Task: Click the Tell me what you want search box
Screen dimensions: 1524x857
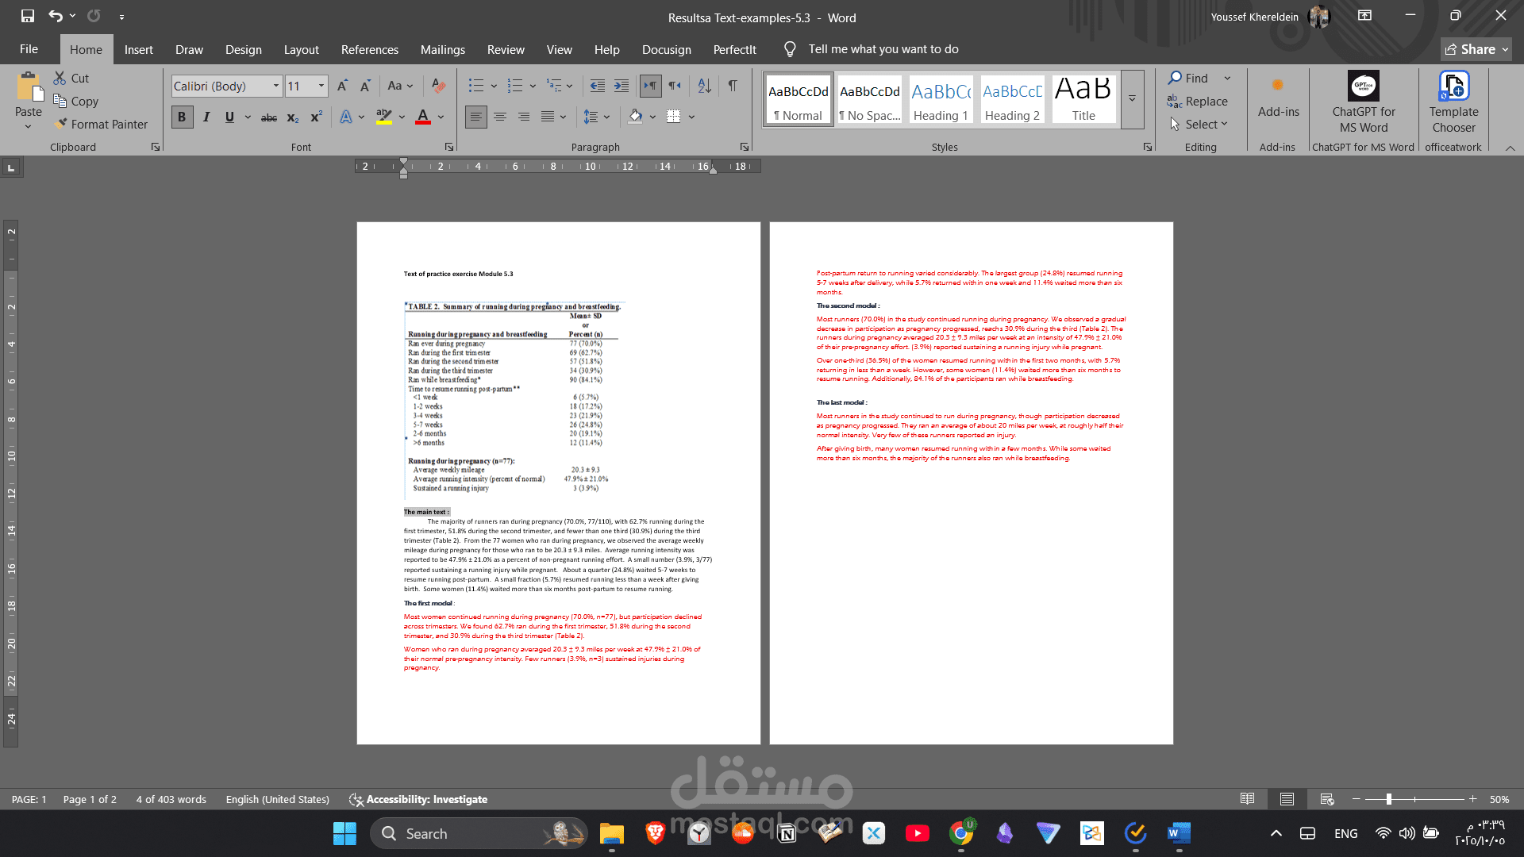Action: [x=872, y=49]
